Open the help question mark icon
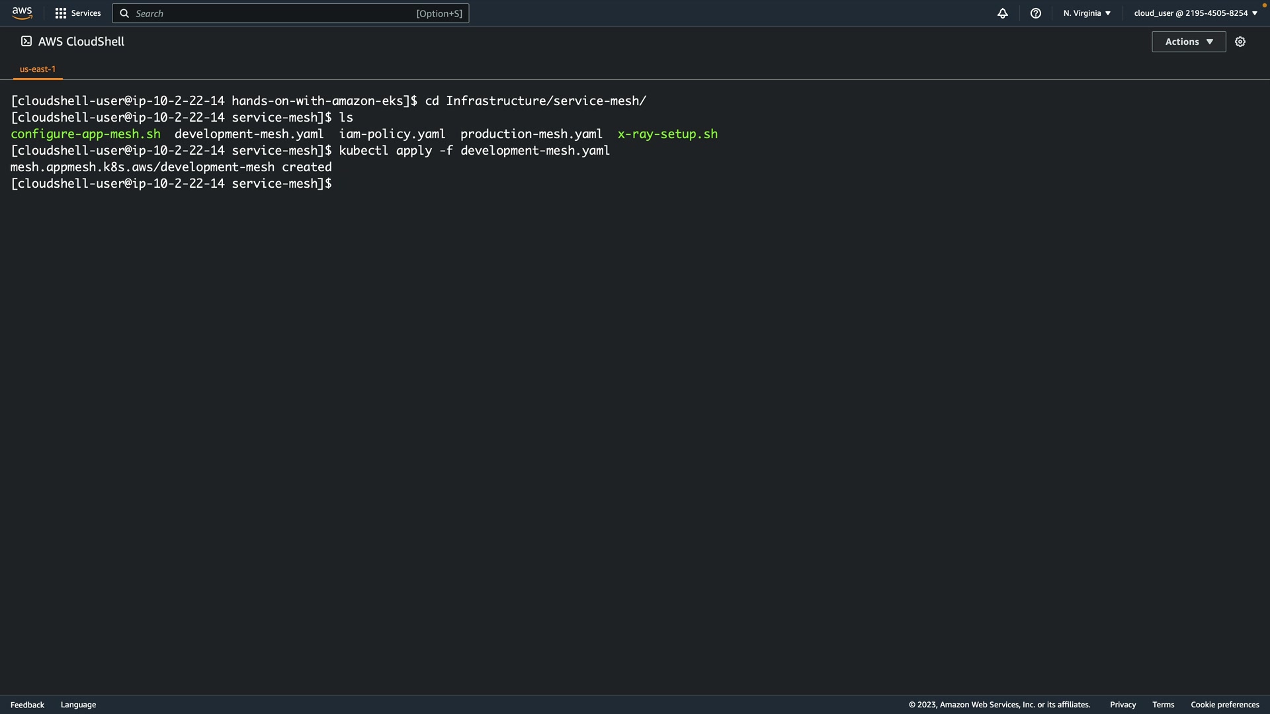1270x714 pixels. (1036, 13)
